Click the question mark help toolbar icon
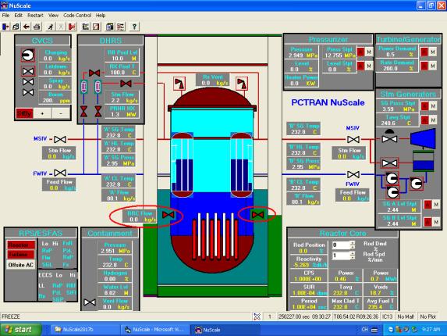The width and height of the screenshot is (447, 336). click(x=134, y=27)
